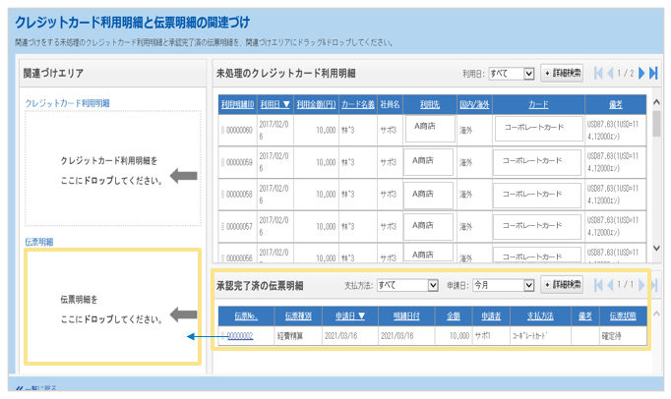The height and width of the screenshot is (399, 671).
Task: Click drag handle of statement 00000060
Action: tap(222, 129)
